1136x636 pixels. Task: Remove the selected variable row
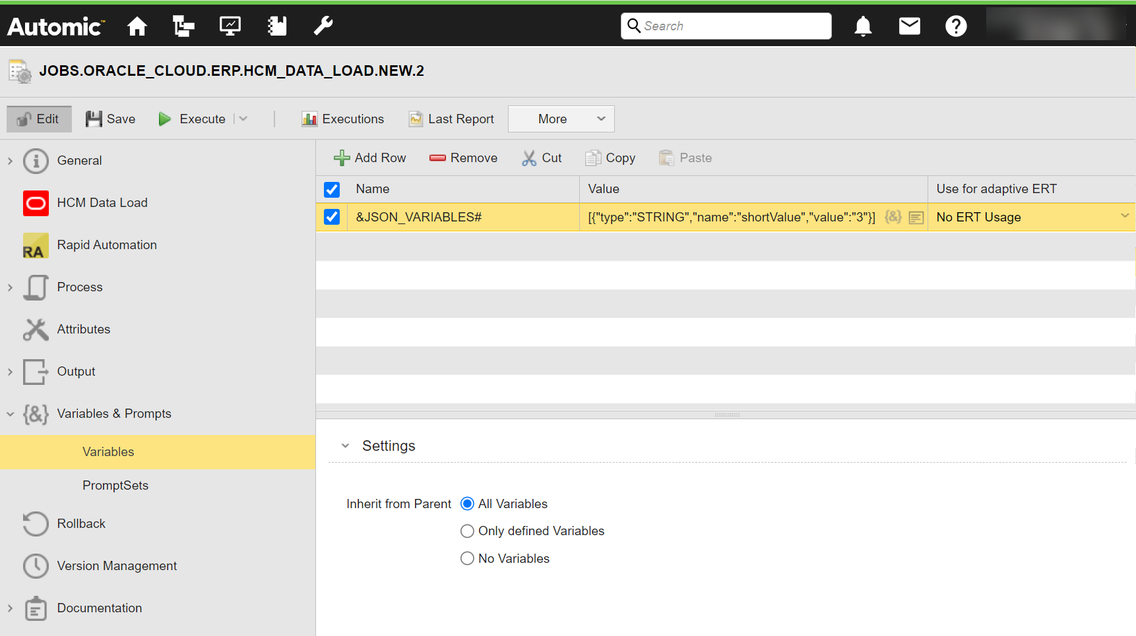(x=463, y=158)
